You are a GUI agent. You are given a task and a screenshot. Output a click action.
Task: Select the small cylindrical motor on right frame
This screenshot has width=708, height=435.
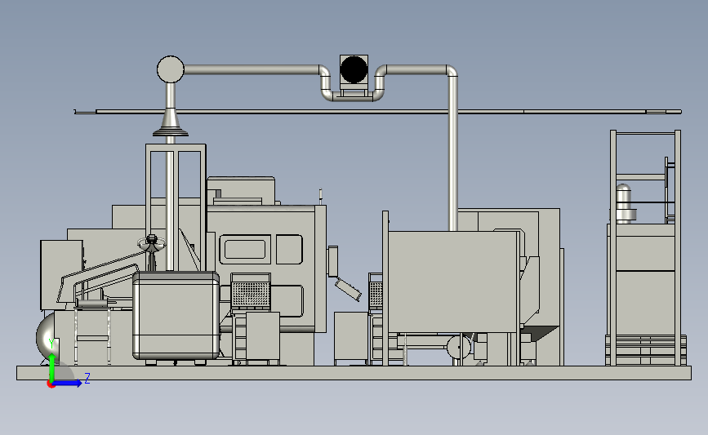tap(625, 203)
